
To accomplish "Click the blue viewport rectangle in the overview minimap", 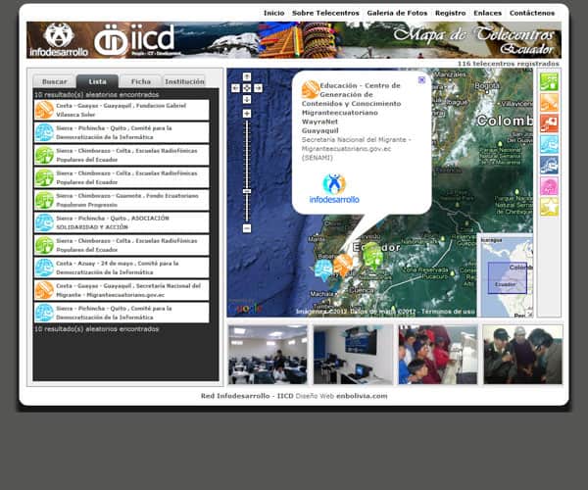I will click(x=507, y=277).
